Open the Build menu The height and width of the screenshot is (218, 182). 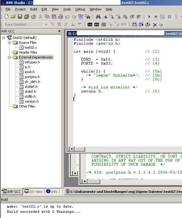(34, 9)
